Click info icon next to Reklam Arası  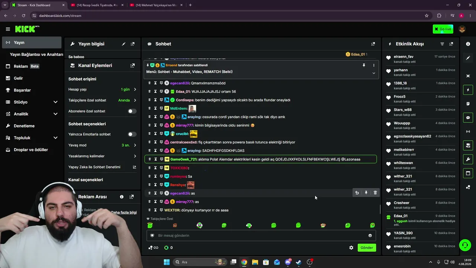click(122, 197)
